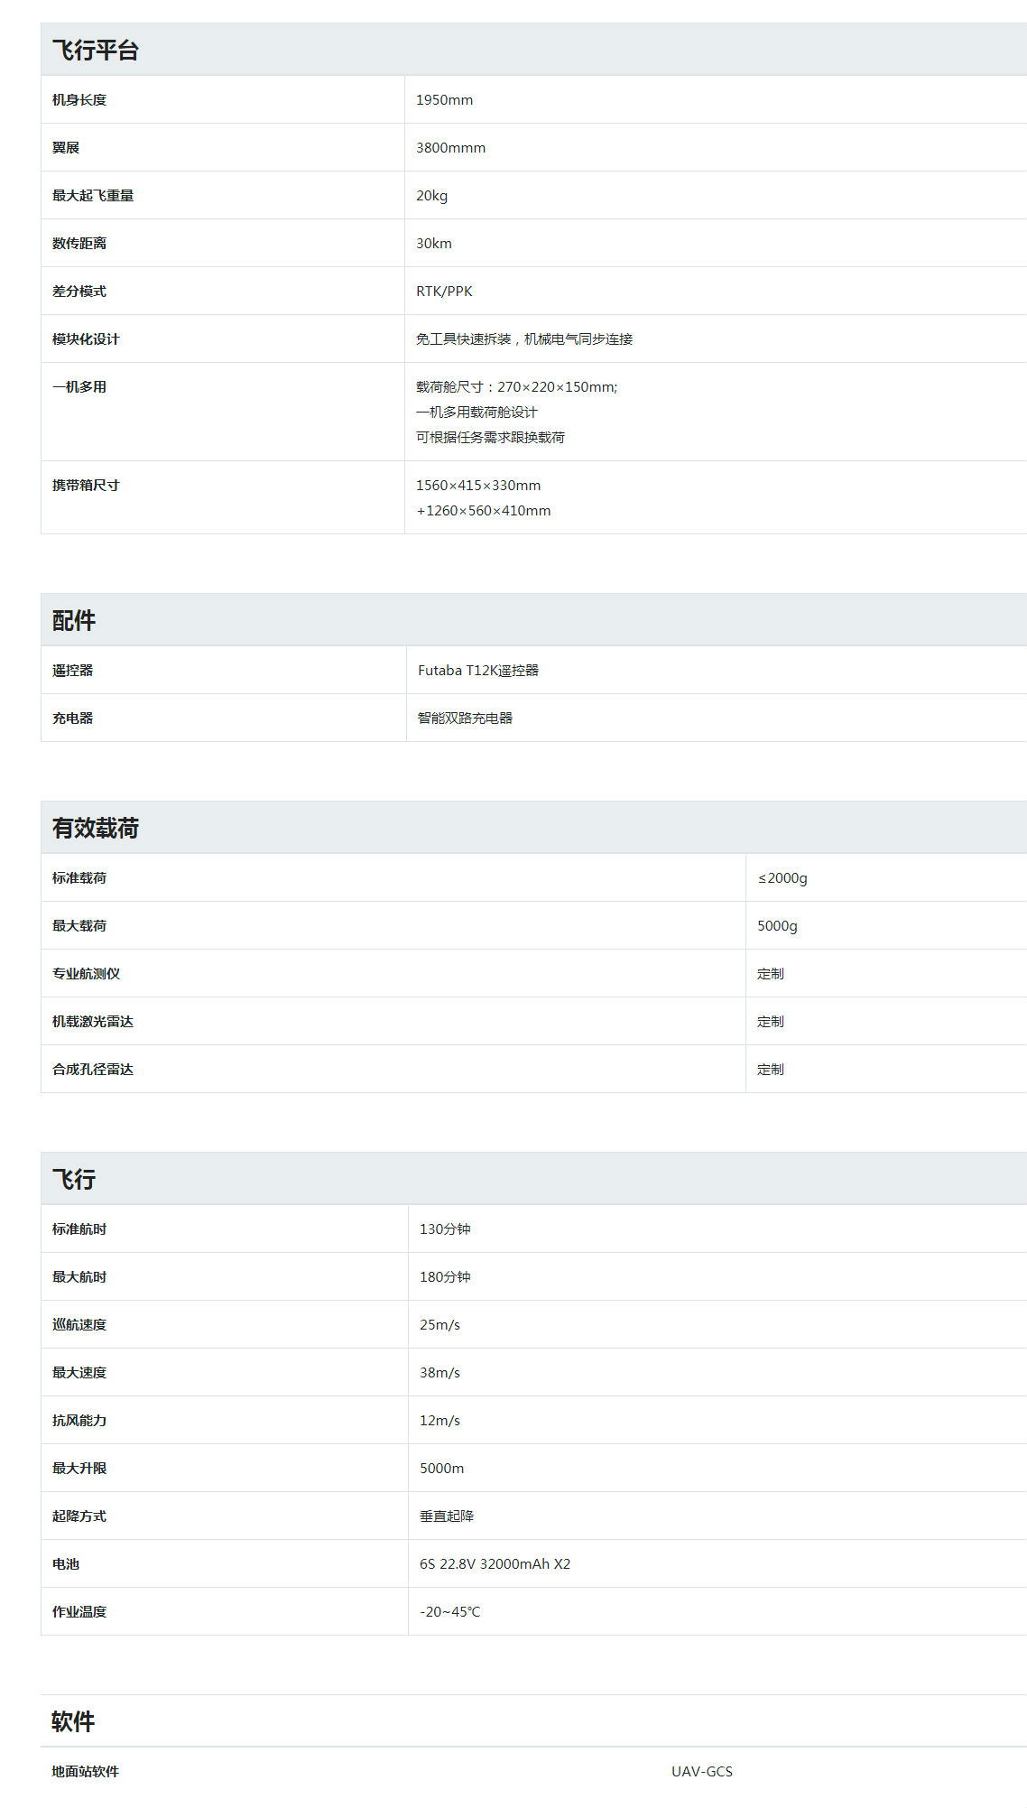The image size is (1027, 1808).
Task: Click the 翼展 row label
Action: pos(66,148)
